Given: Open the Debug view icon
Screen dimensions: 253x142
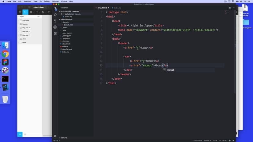Looking at the screenshot, I should coord(55,27).
